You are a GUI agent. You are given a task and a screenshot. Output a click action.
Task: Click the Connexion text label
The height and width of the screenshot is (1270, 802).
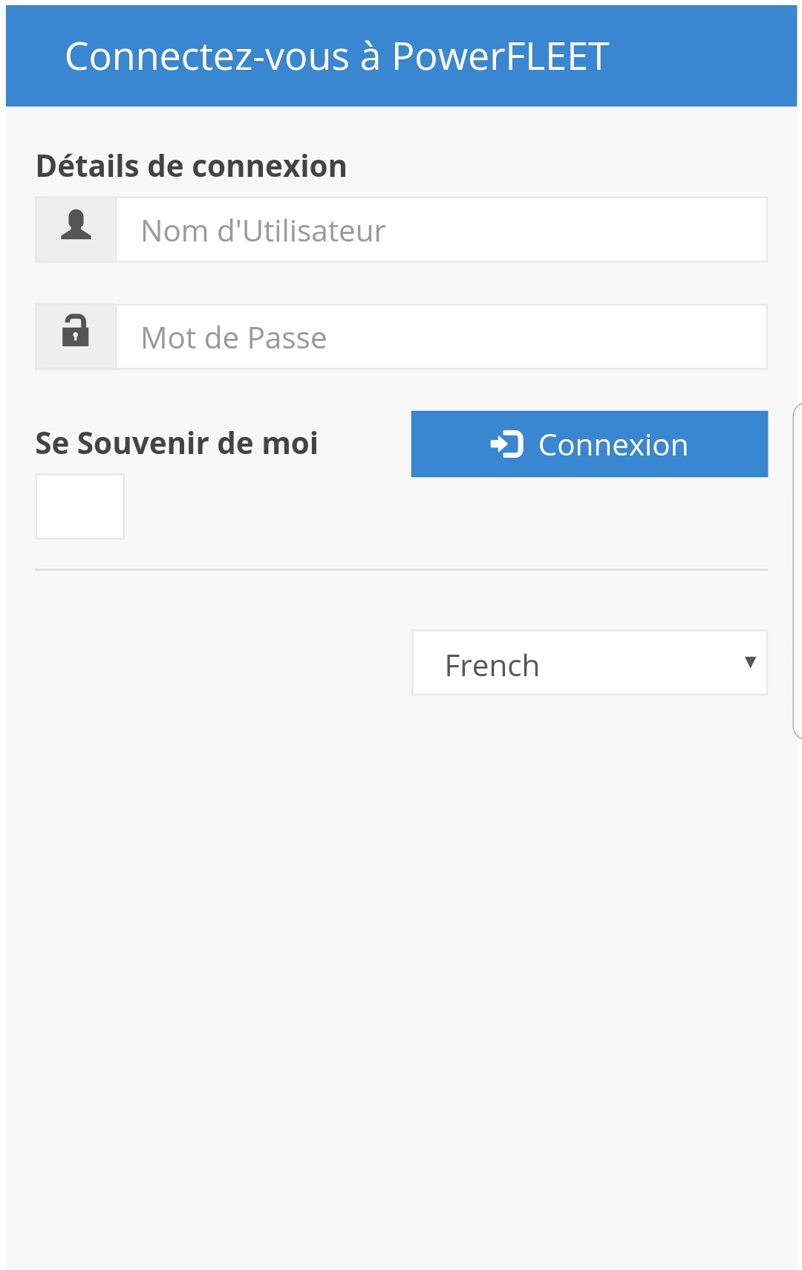tap(613, 445)
